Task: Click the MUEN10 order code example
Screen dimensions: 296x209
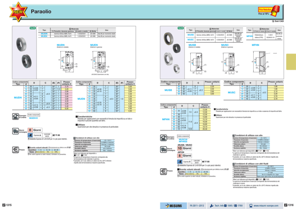Action: (34, 118)
